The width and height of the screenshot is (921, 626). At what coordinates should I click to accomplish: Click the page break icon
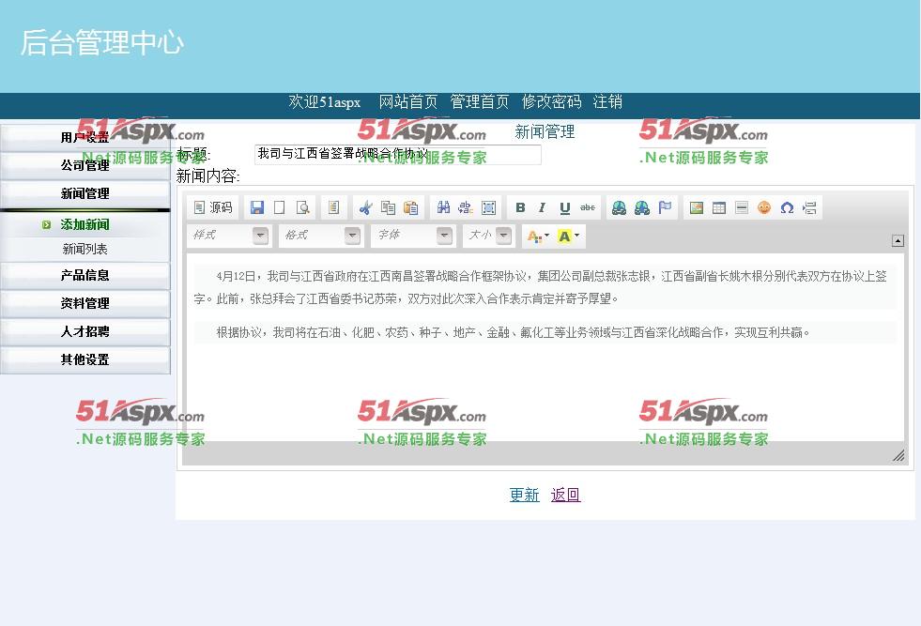810,207
